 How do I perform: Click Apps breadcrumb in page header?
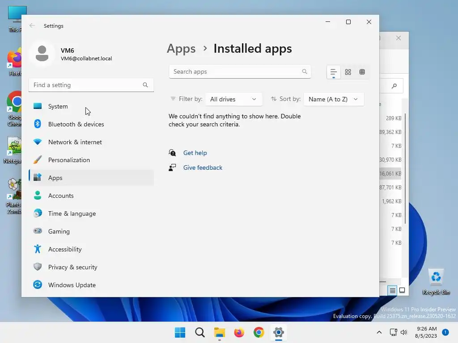(181, 48)
